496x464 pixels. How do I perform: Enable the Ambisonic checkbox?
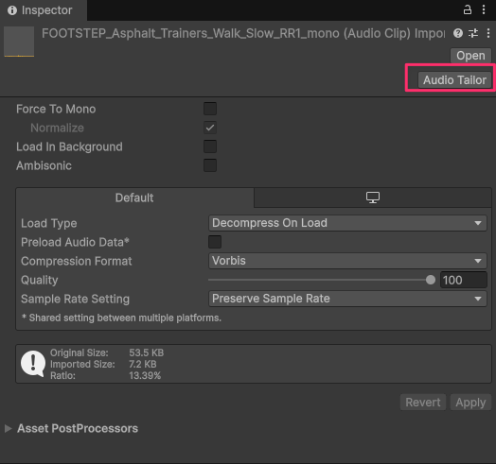(210, 165)
